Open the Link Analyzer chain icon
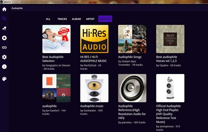This screenshot has width=208, height=132. [x=4, y=47]
